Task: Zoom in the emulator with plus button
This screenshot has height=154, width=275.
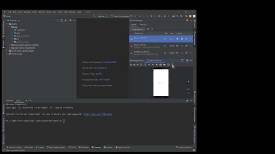Action: (x=188, y=81)
